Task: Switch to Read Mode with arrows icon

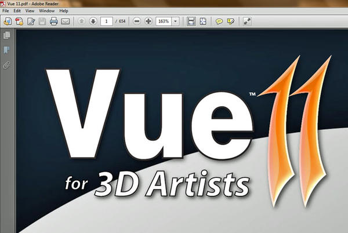Action: [247, 21]
